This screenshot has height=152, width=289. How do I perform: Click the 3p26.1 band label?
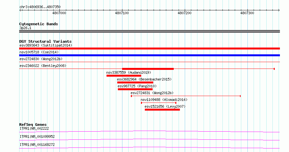[x=25, y=28]
